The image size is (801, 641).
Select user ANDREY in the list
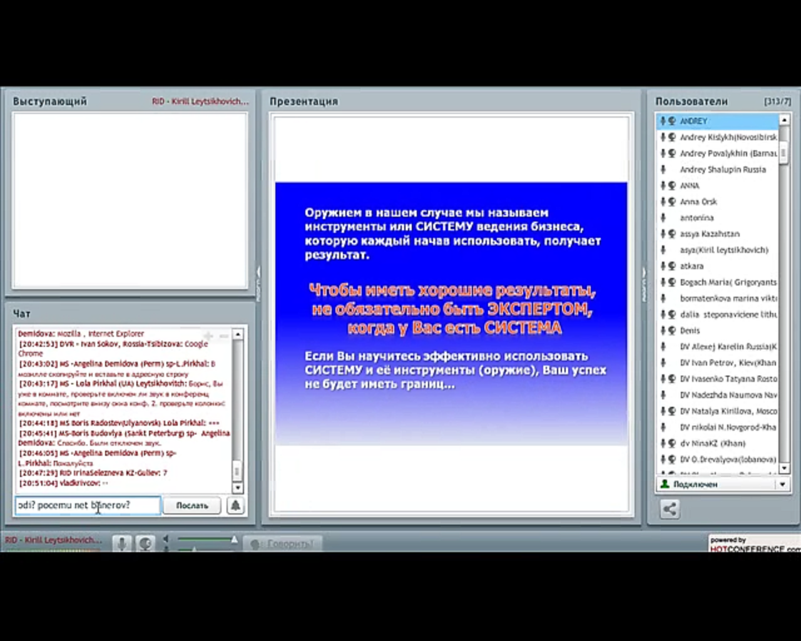[x=717, y=121]
